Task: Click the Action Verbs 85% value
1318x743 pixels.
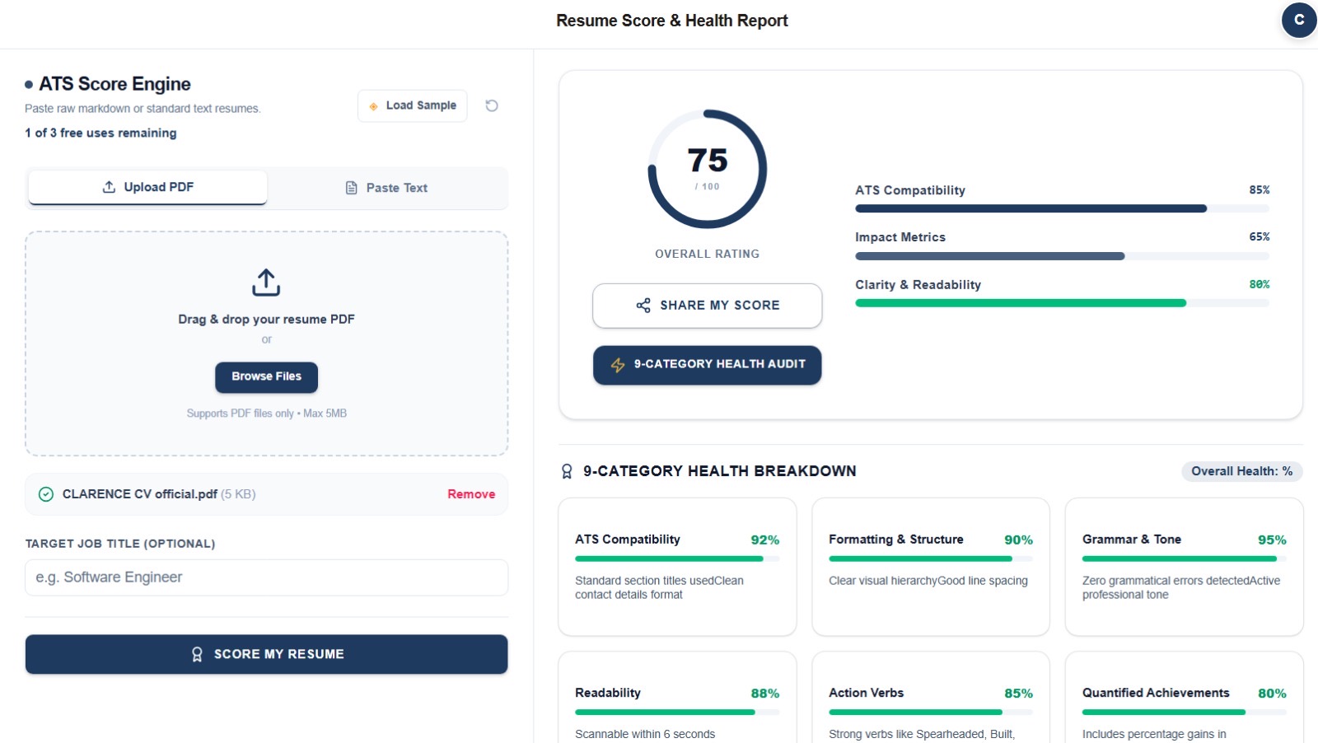Action: coord(1018,694)
